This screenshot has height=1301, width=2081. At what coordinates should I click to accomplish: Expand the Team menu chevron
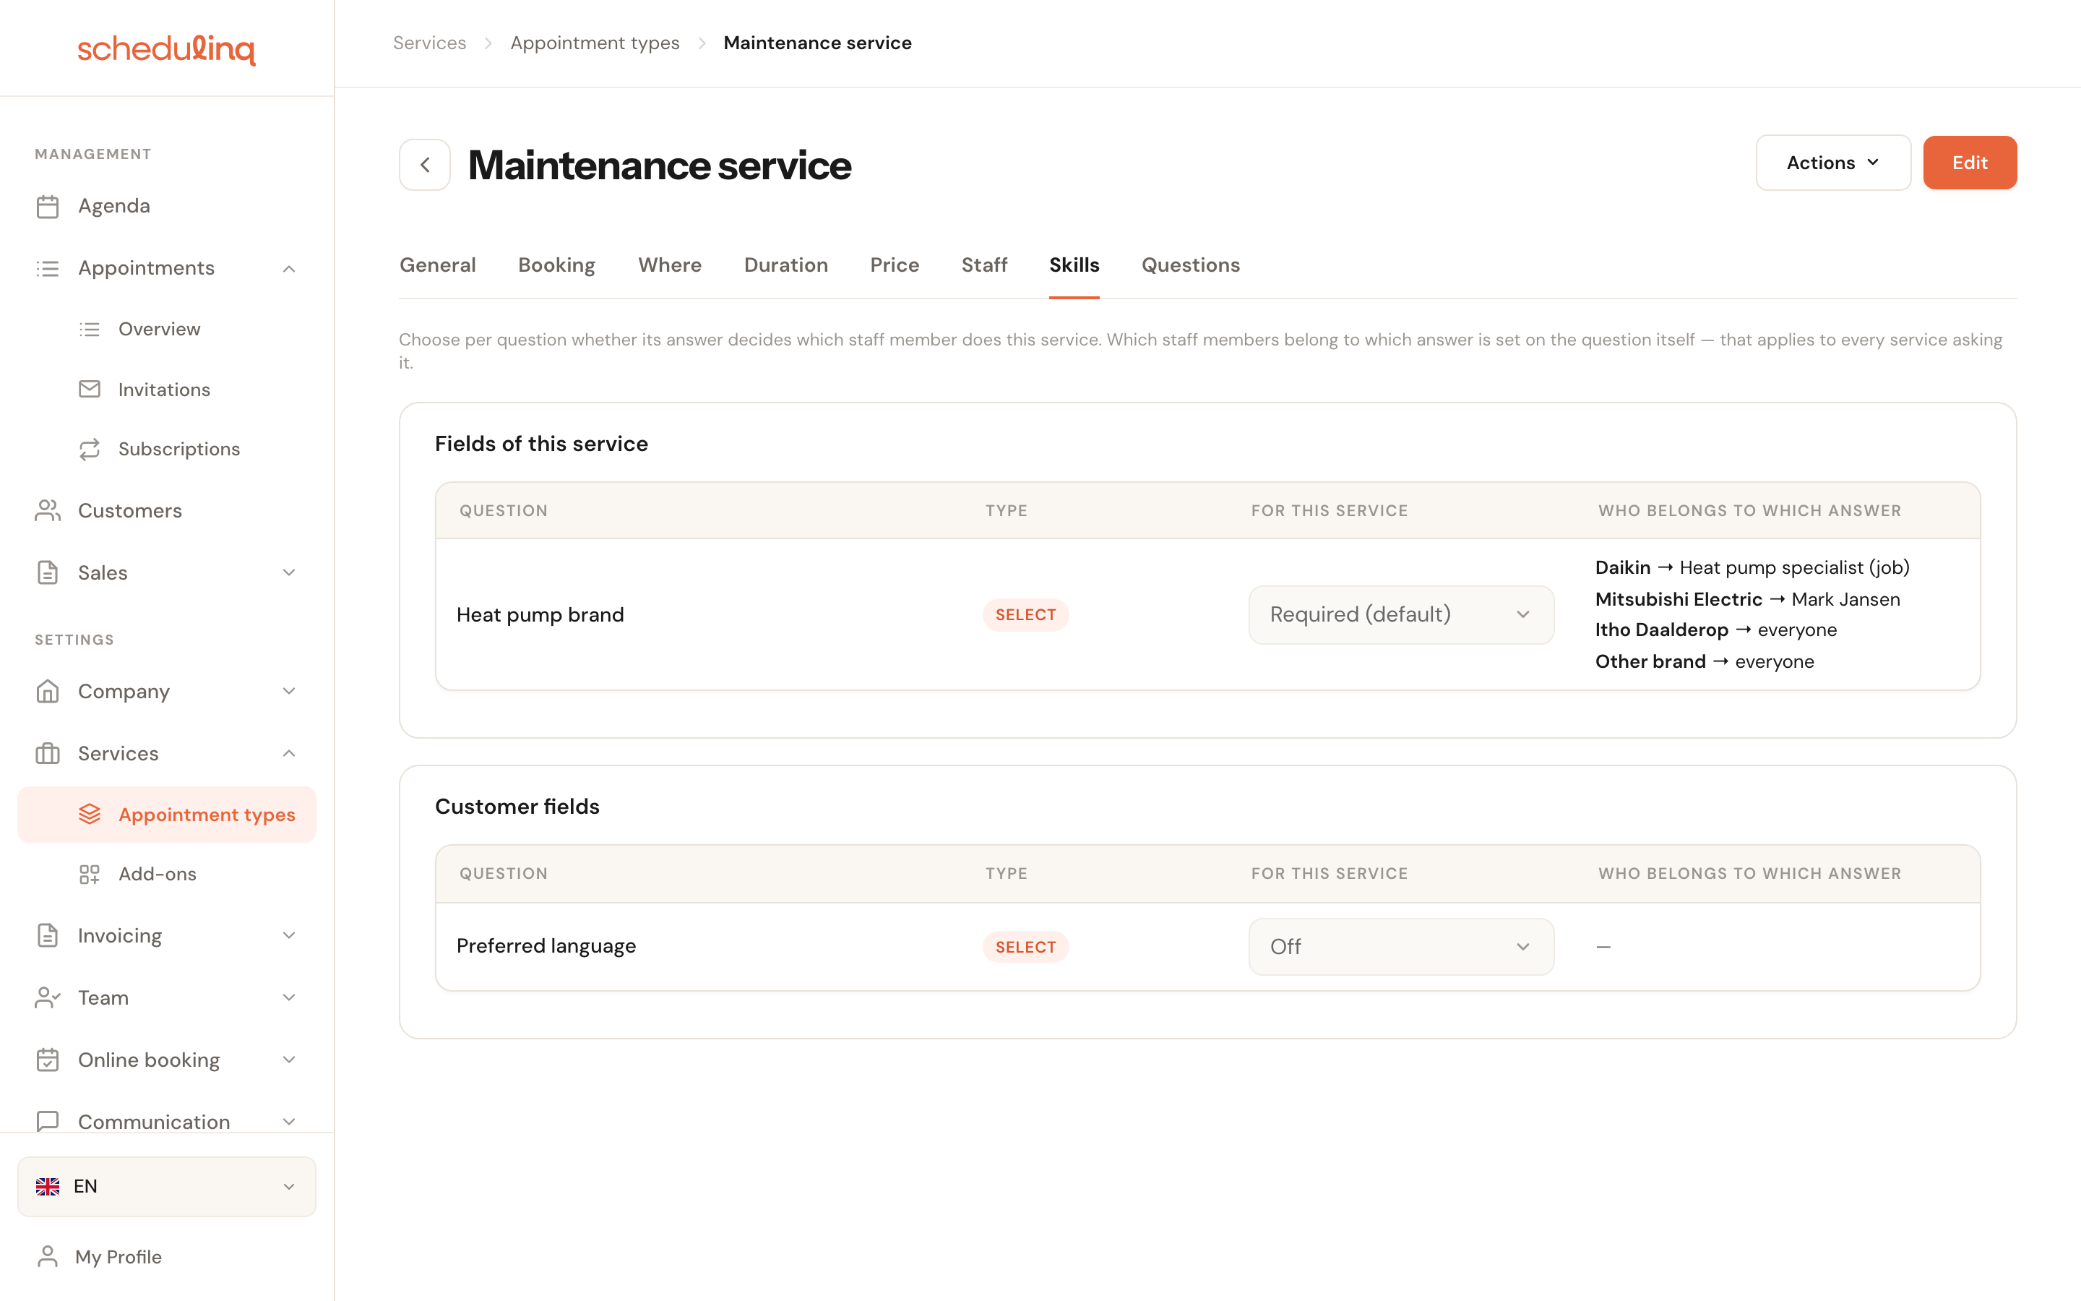[289, 997]
